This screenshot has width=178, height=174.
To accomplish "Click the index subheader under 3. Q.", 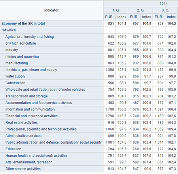I will (x=171, y=17).
